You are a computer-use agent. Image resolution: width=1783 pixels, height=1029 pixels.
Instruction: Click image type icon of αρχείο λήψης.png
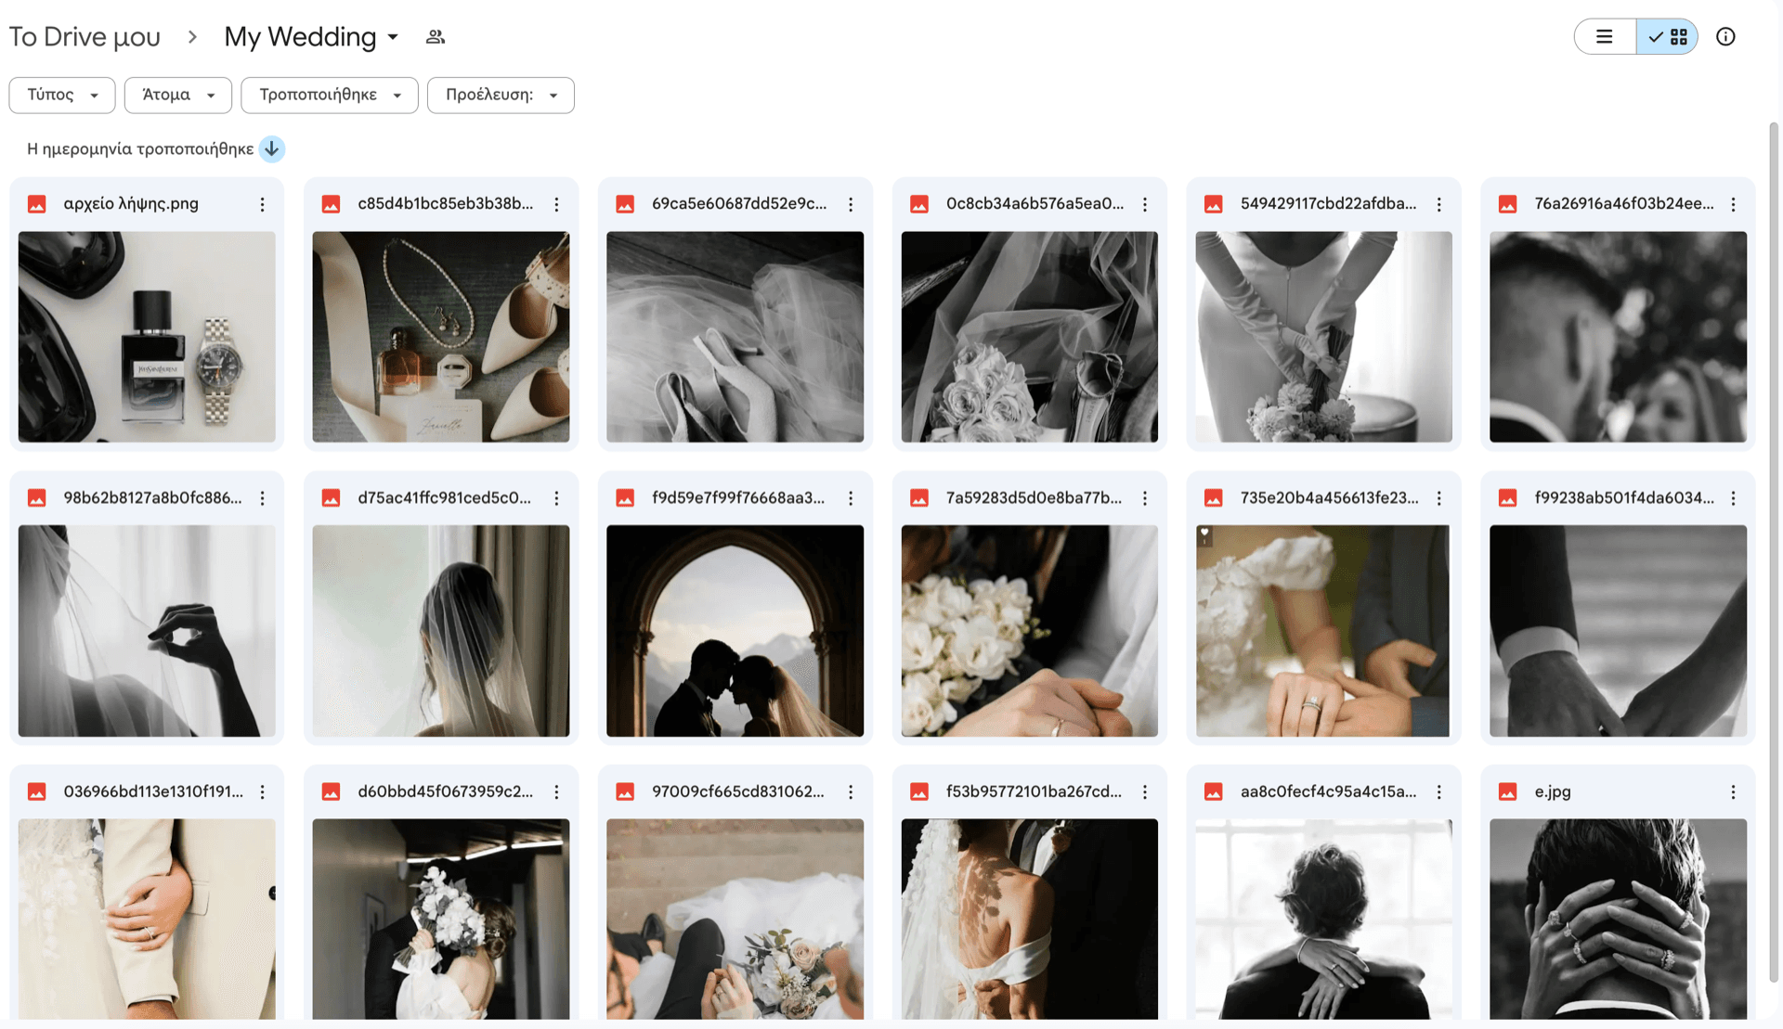tap(37, 204)
